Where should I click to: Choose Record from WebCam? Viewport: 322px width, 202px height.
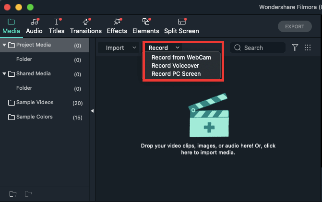(181, 58)
